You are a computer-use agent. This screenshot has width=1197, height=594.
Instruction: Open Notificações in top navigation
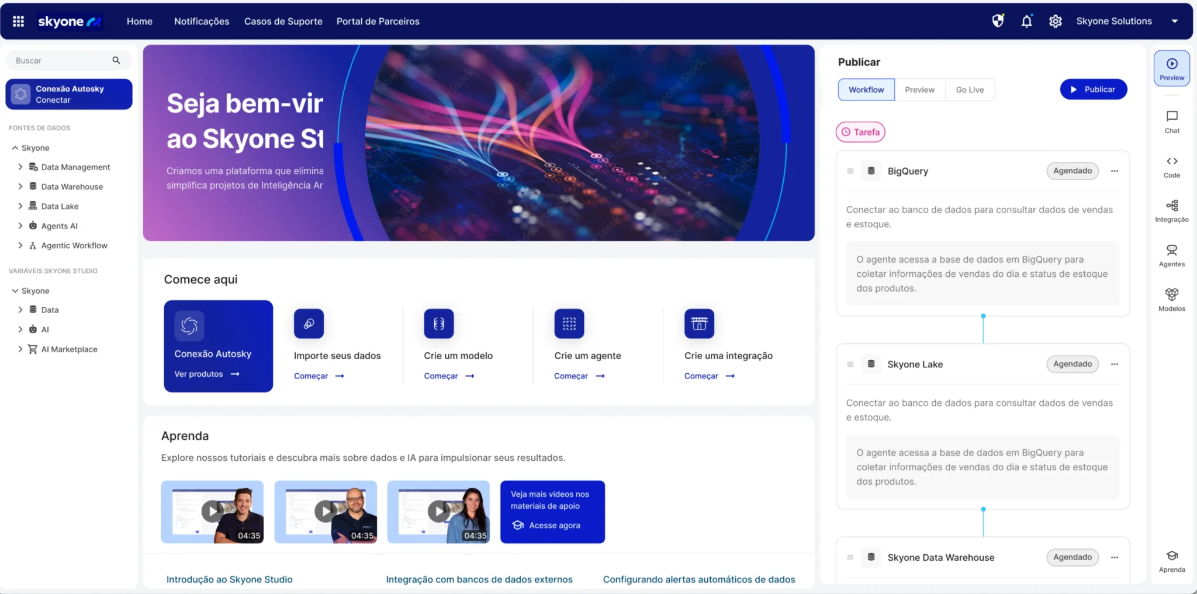coord(202,21)
